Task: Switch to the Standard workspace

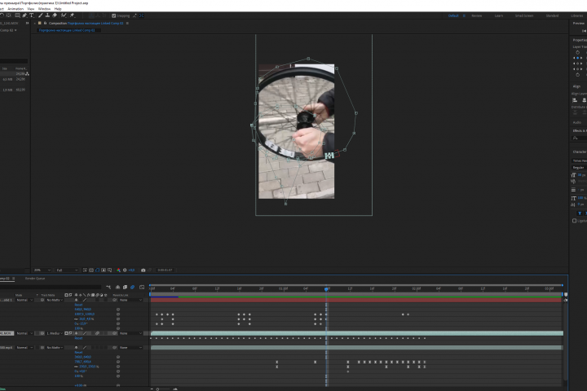Action: 552,15
